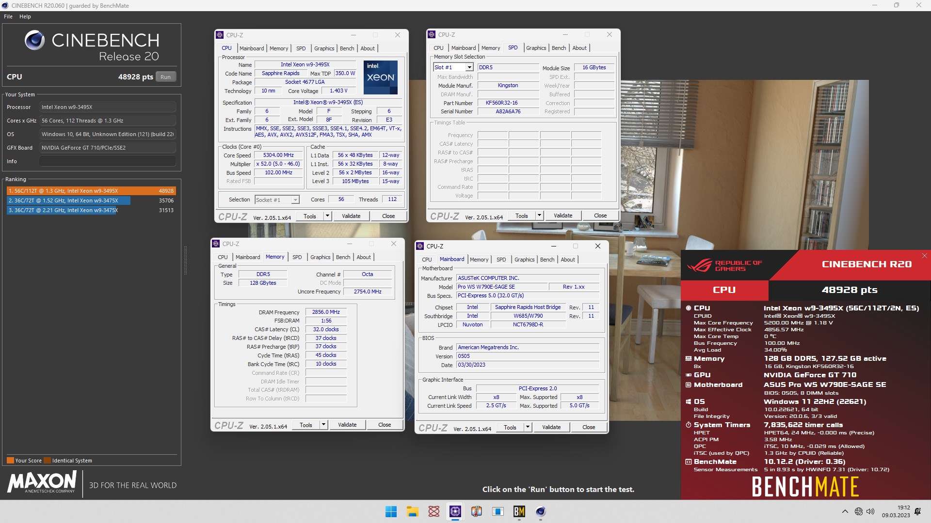Click CPU-Z title icon in SPD window
The width and height of the screenshot is (931, 523).
pos(432,34)
